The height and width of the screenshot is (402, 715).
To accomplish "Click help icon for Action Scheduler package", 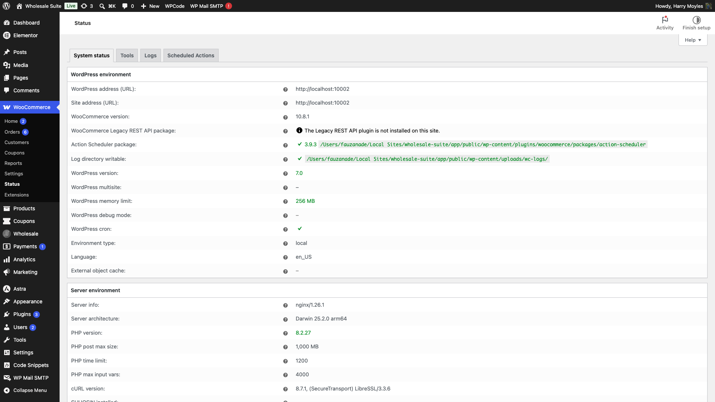I will click(x=285, y=145).
